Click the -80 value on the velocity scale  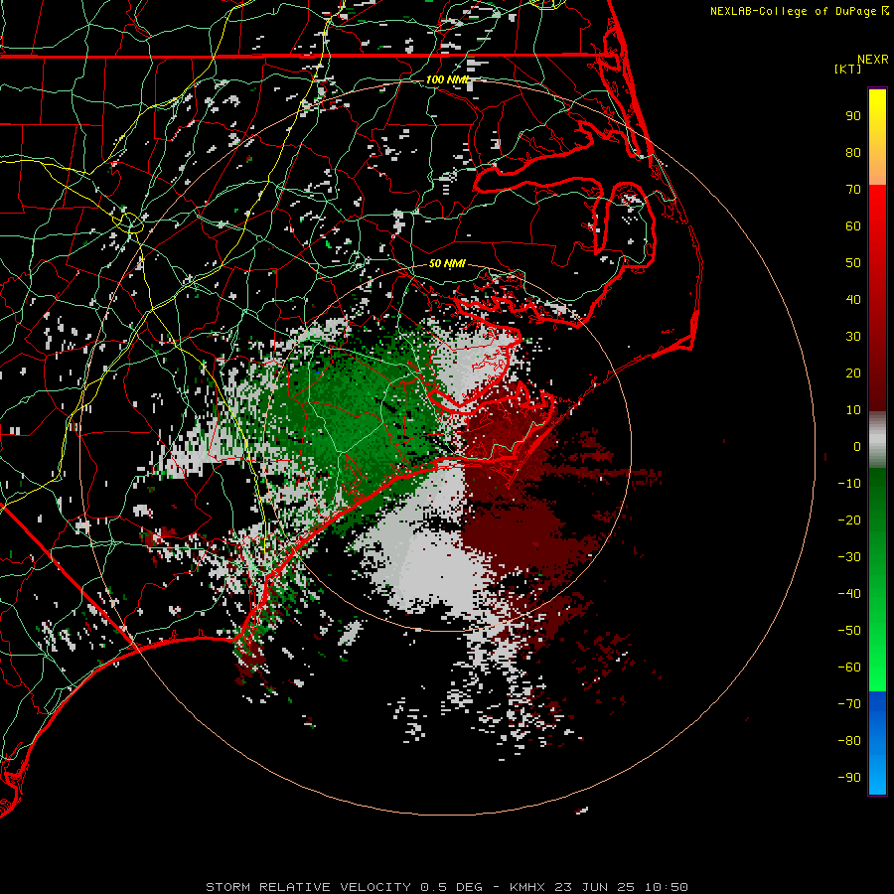pyautogui.click(x=849, y=741)
